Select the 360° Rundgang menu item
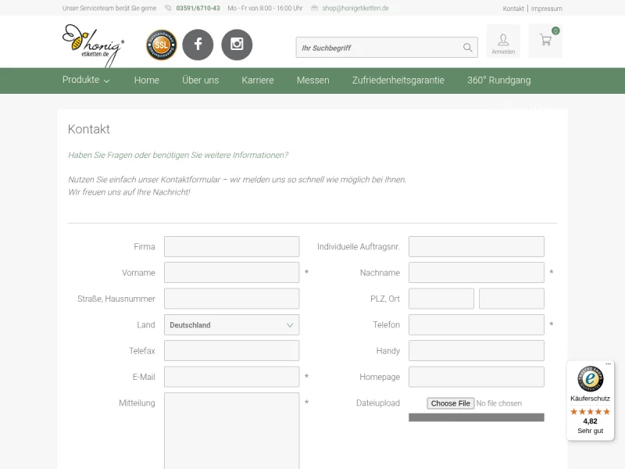 tap(498, 81)
